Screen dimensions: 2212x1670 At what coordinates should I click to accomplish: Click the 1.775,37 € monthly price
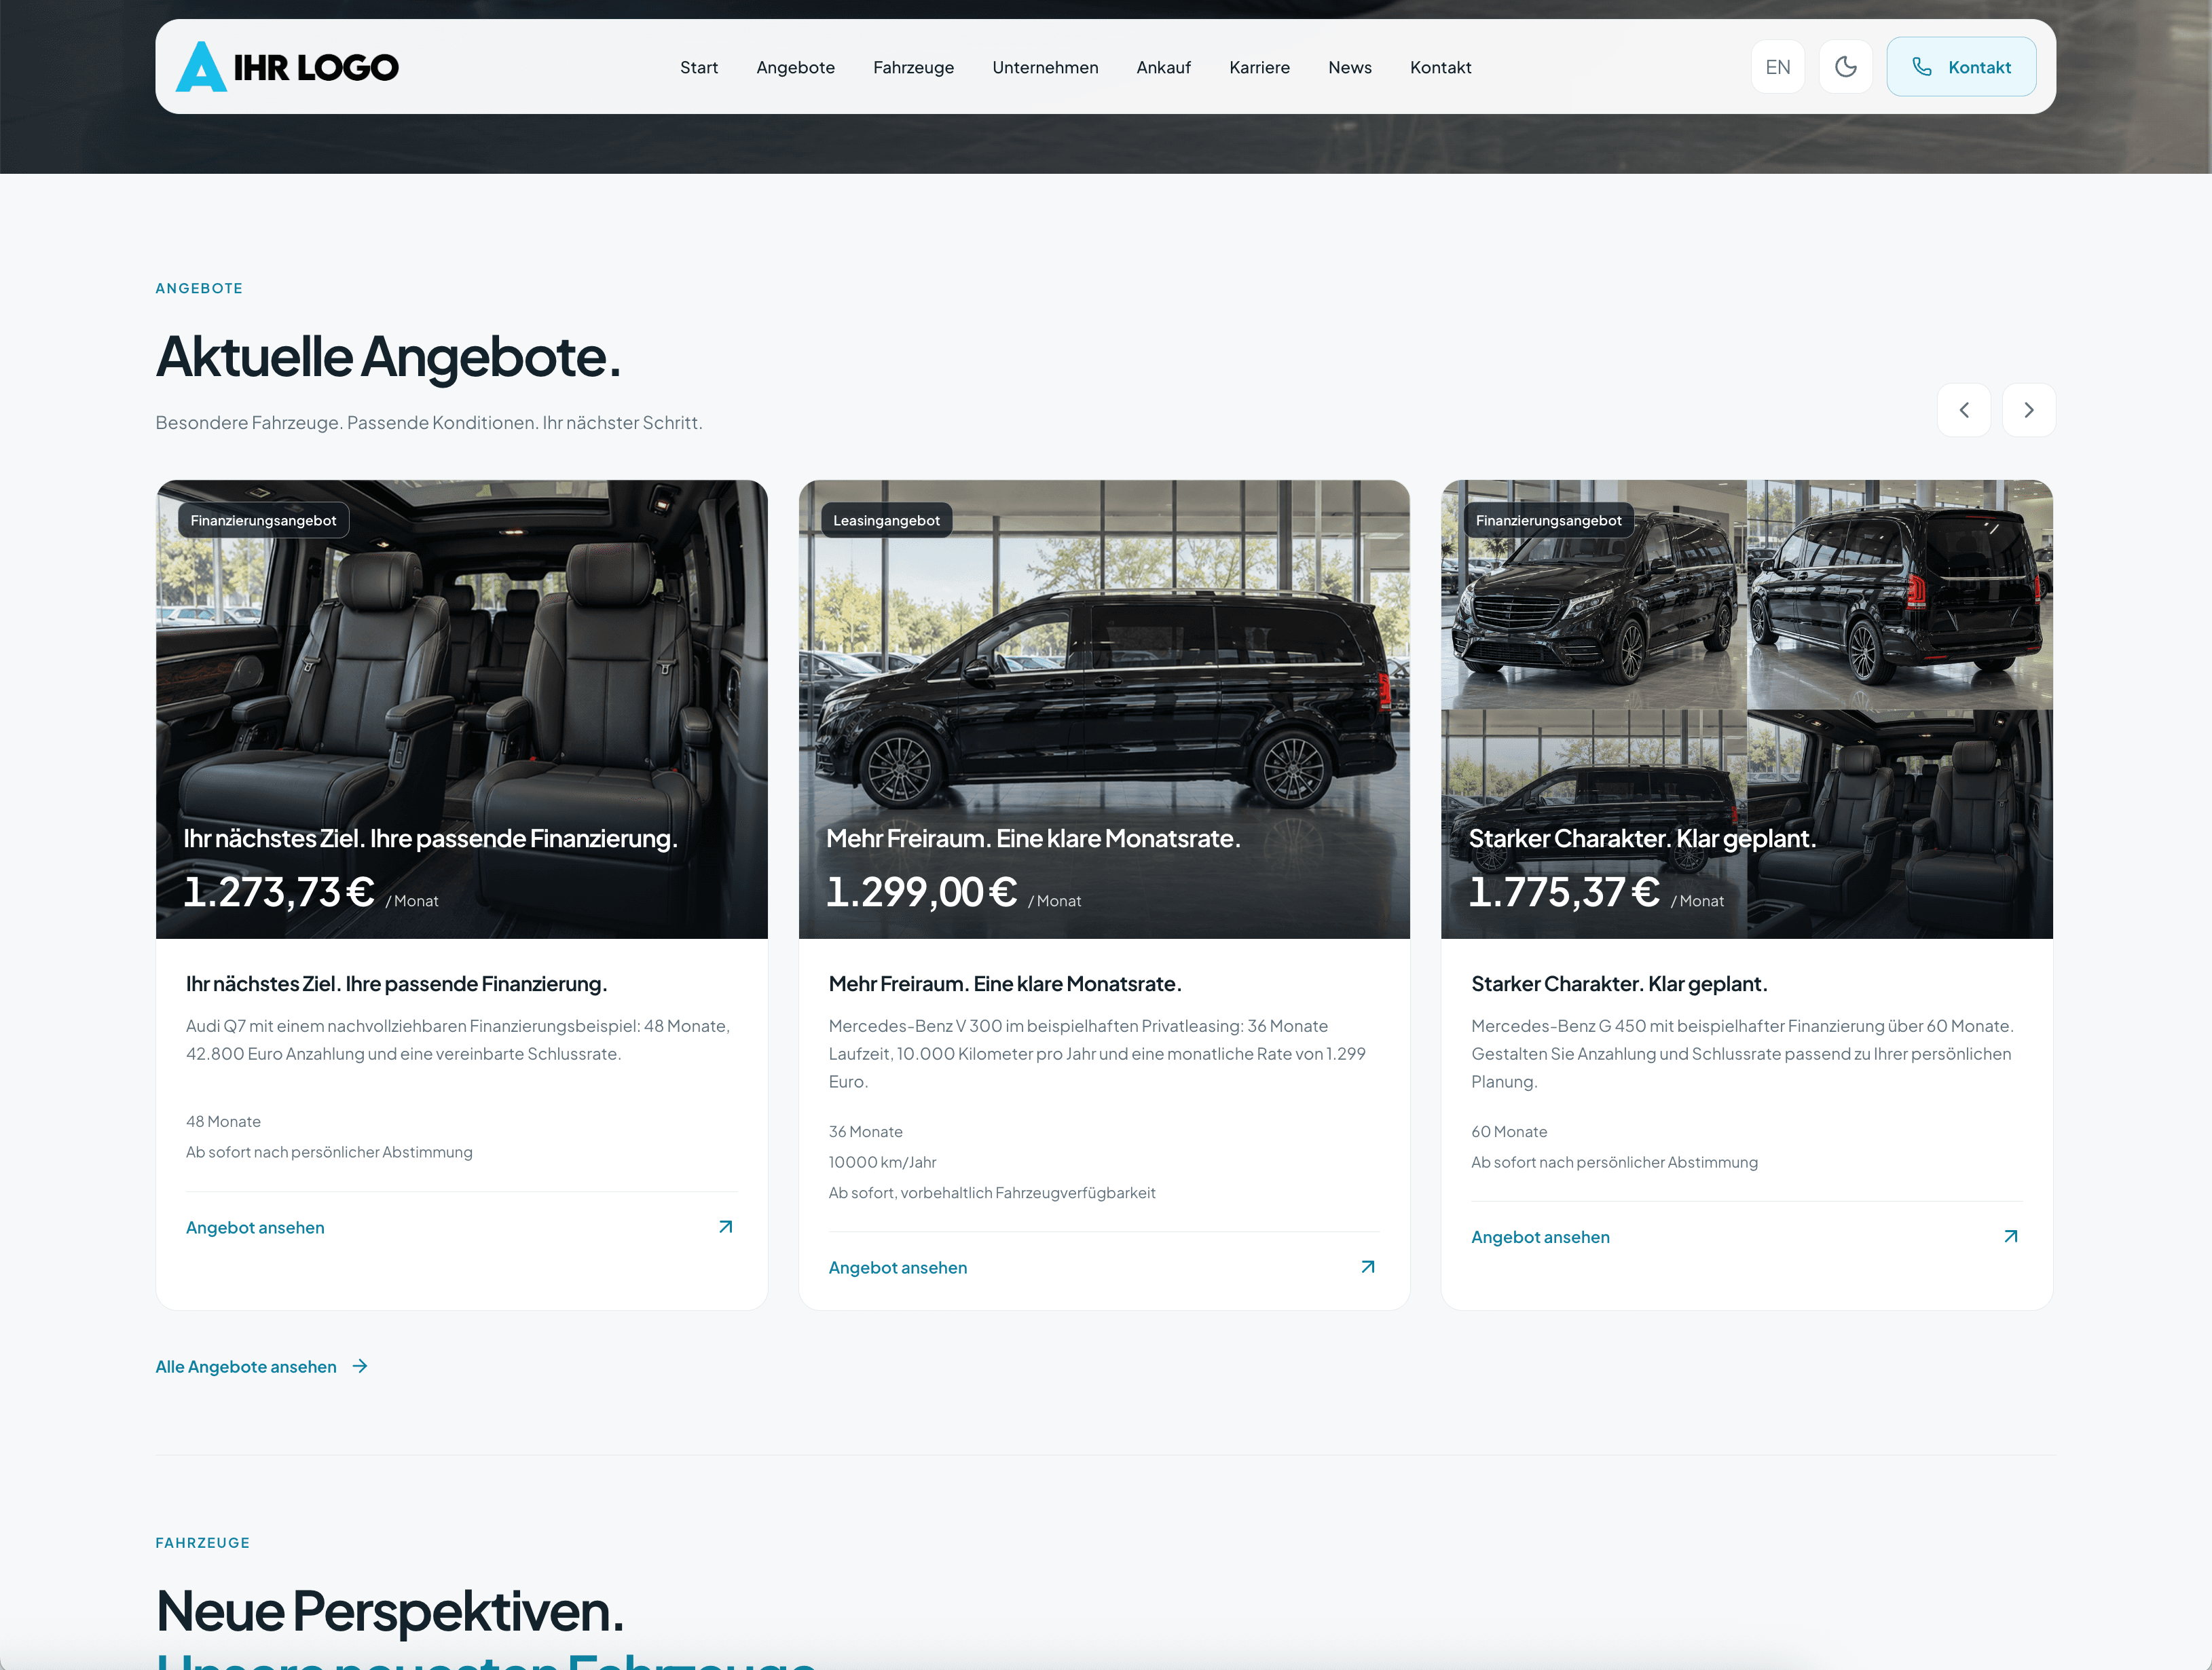[1596, 892]
